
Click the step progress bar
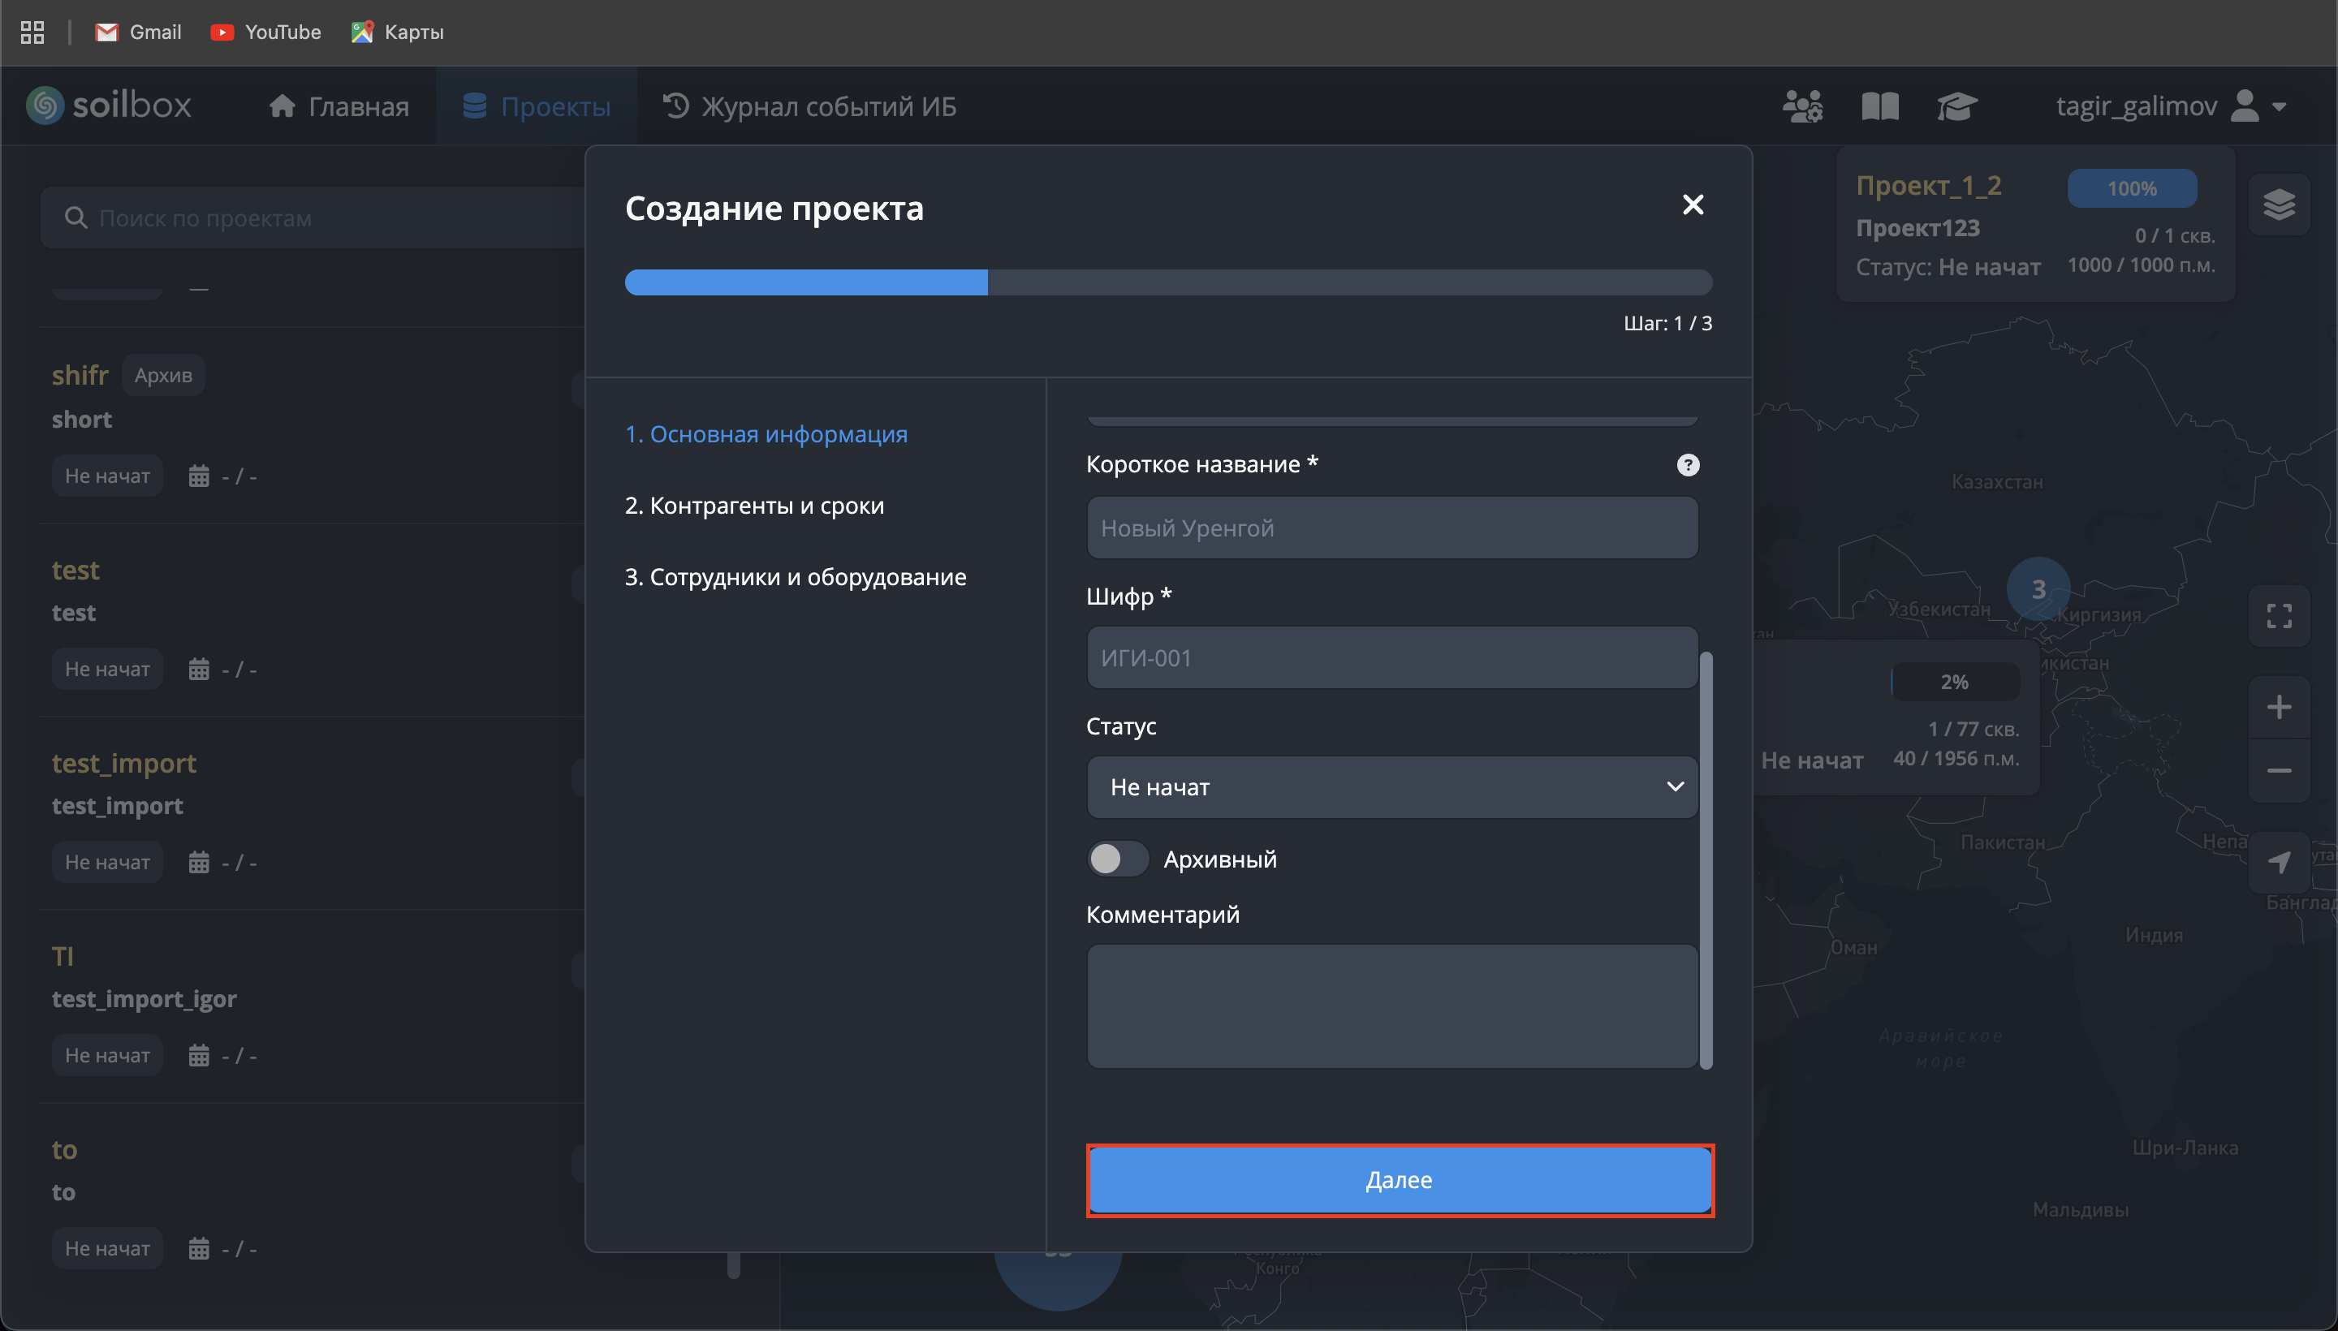pos(1167,282)
